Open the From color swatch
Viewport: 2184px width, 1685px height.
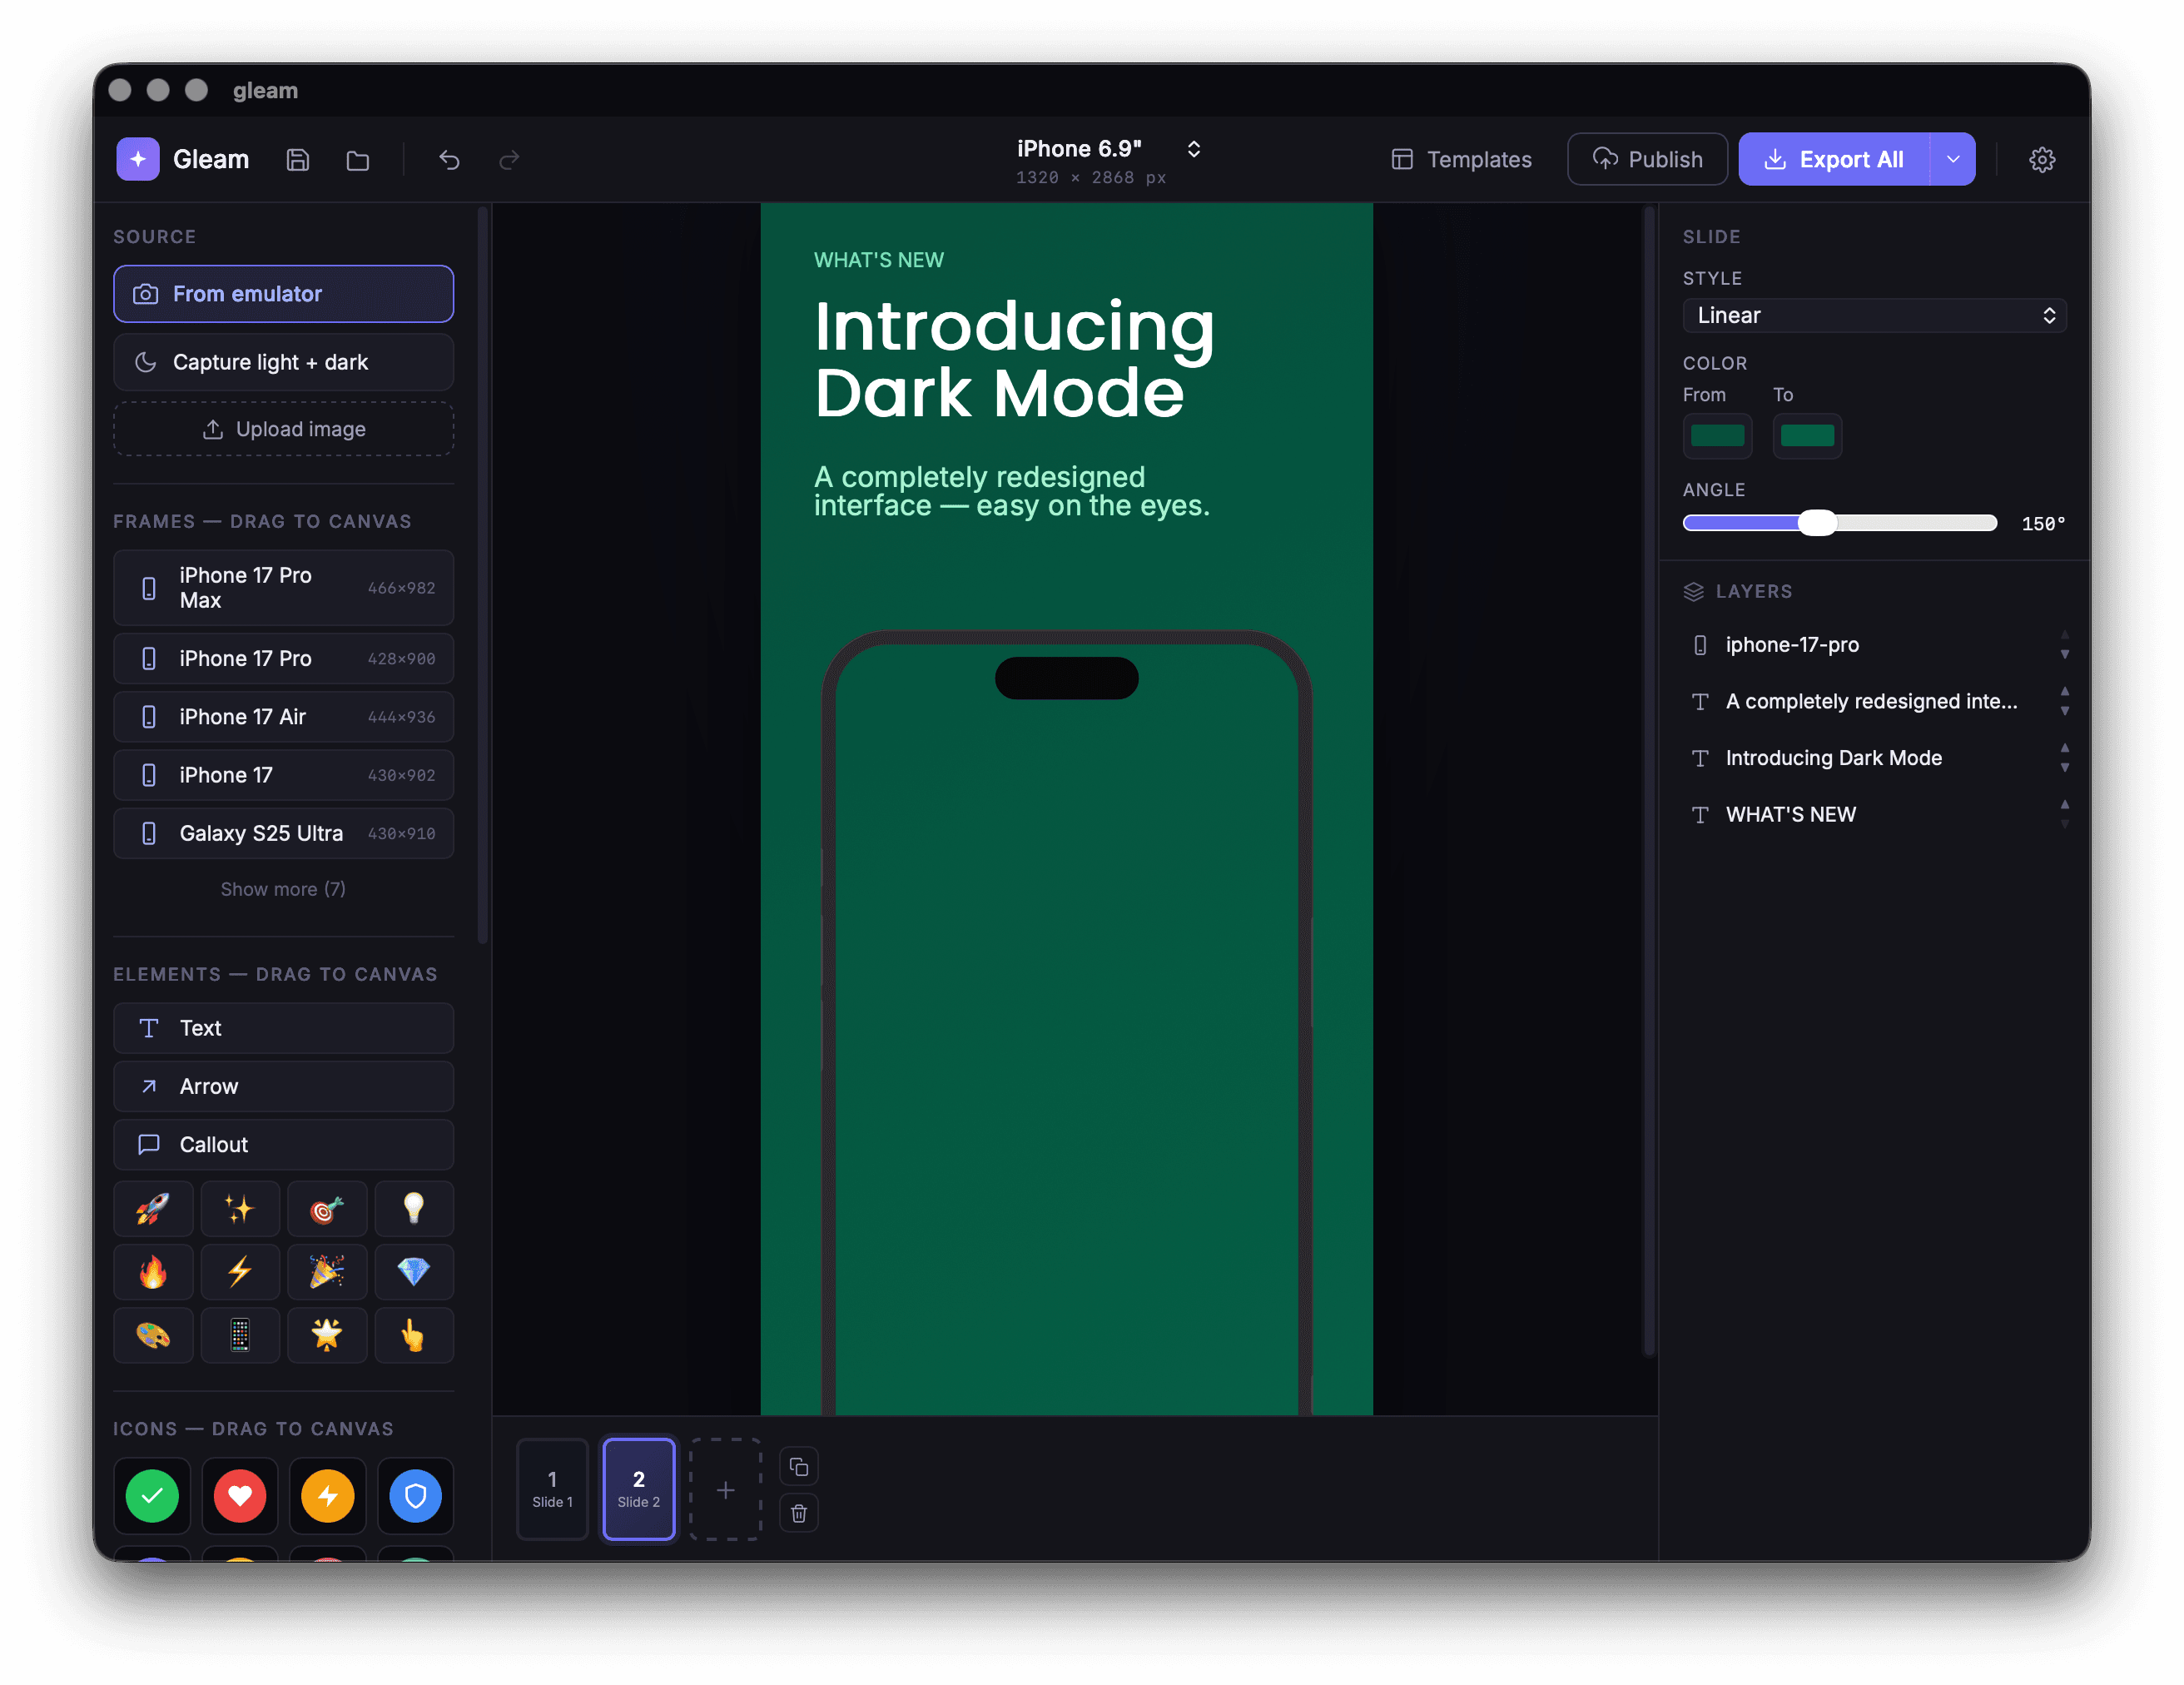point(1717,436)
